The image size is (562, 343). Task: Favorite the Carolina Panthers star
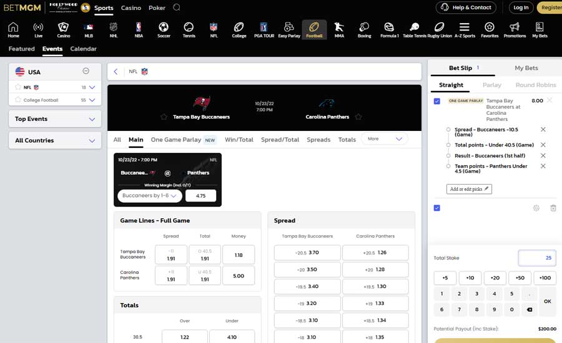[358, 117]
